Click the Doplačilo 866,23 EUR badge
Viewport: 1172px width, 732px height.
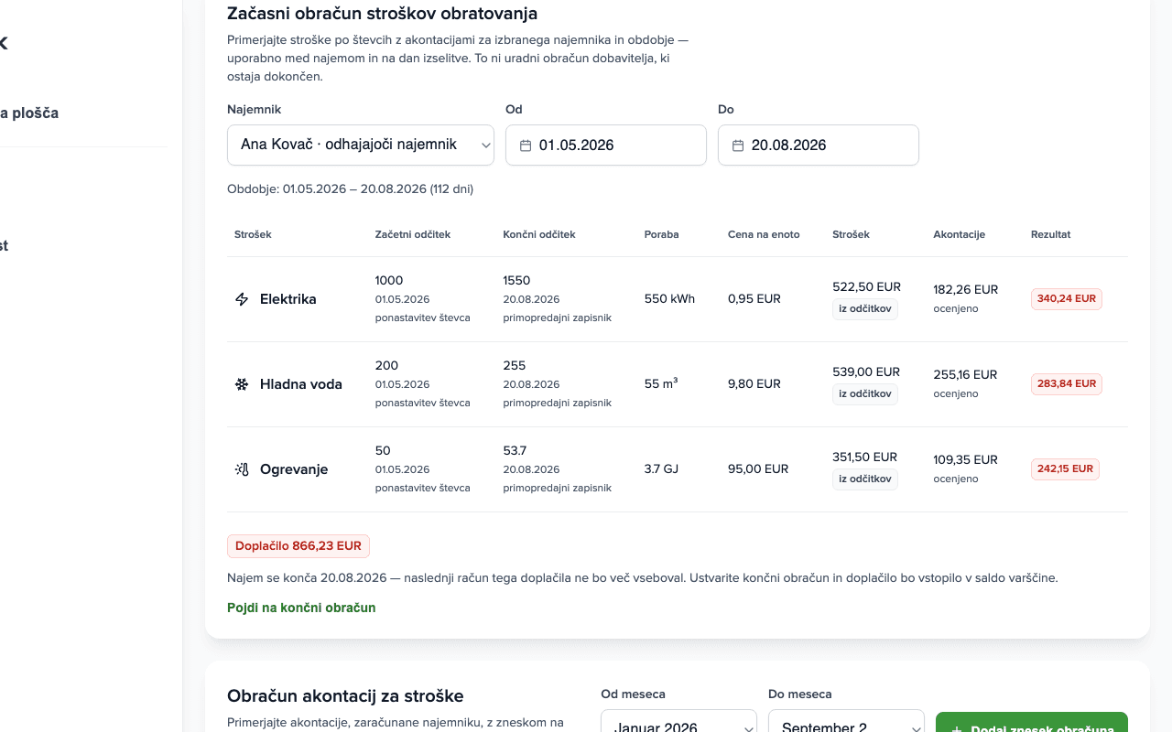298,546
